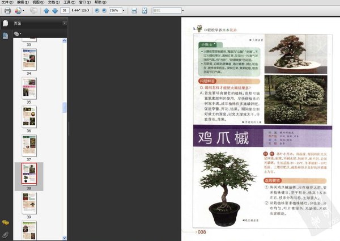Open the comments panel speech-bubble icon

click(6, 222)
